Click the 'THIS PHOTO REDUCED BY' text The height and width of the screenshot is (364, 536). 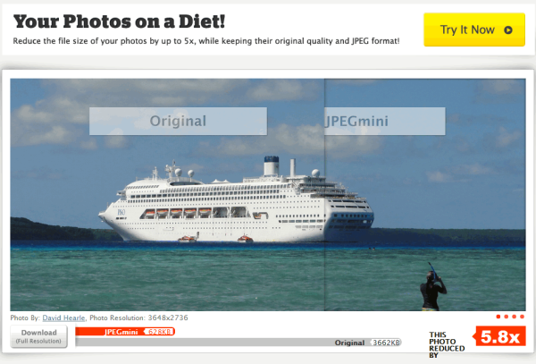[x=447, y=345]
